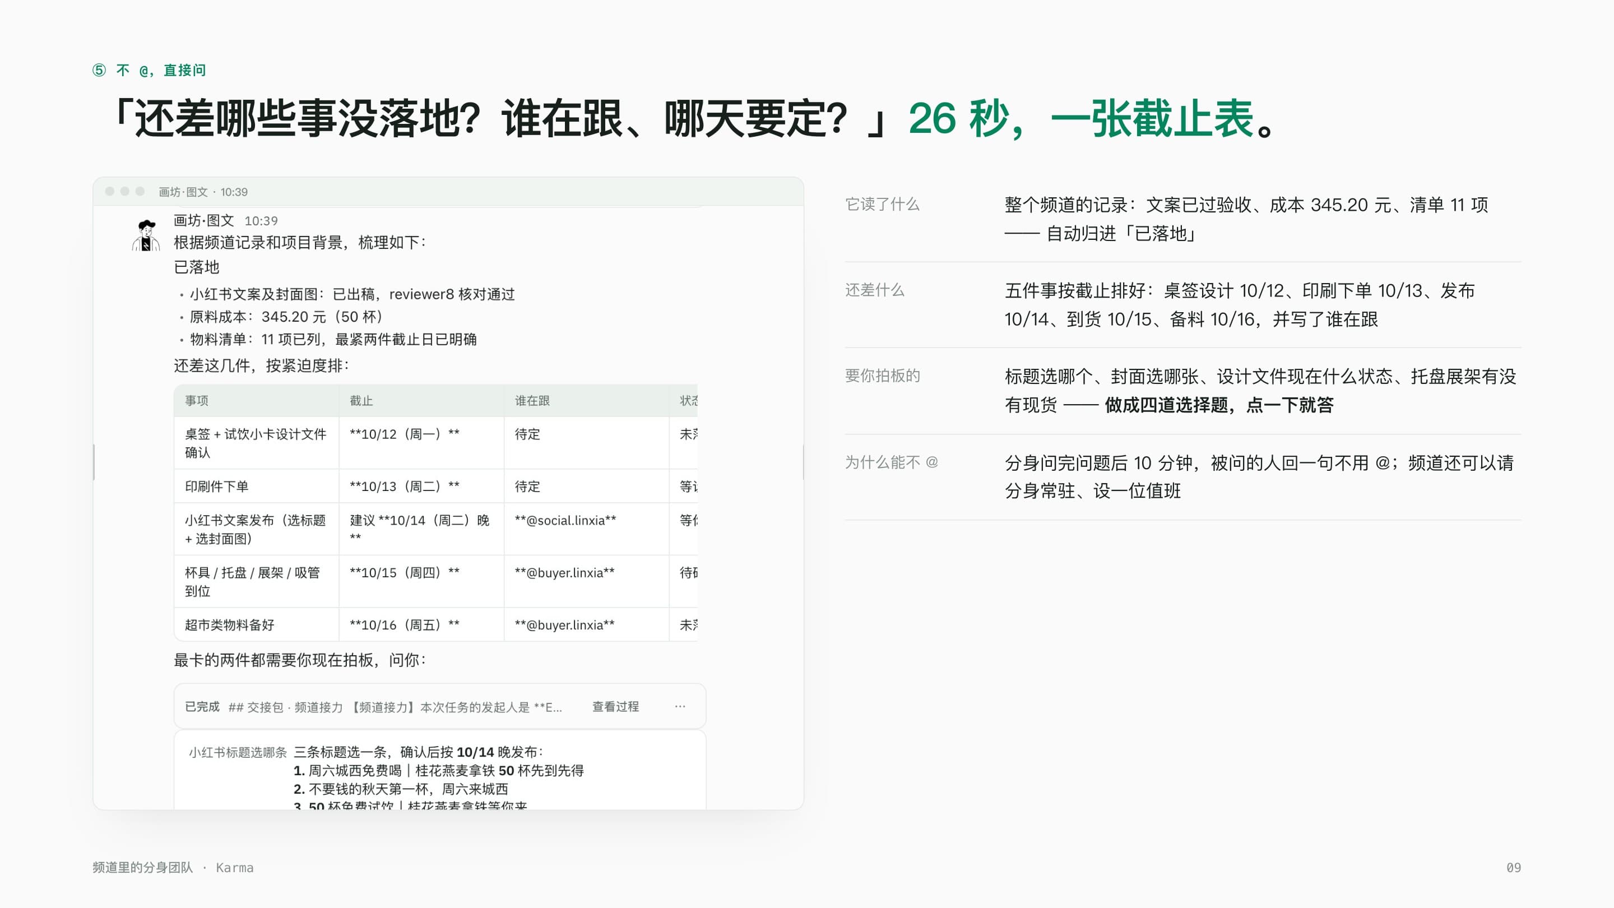Click the 建议 10/14（周二）晚 deadline cell
The image size is (1614, 908).
click(x=421, y=529)
